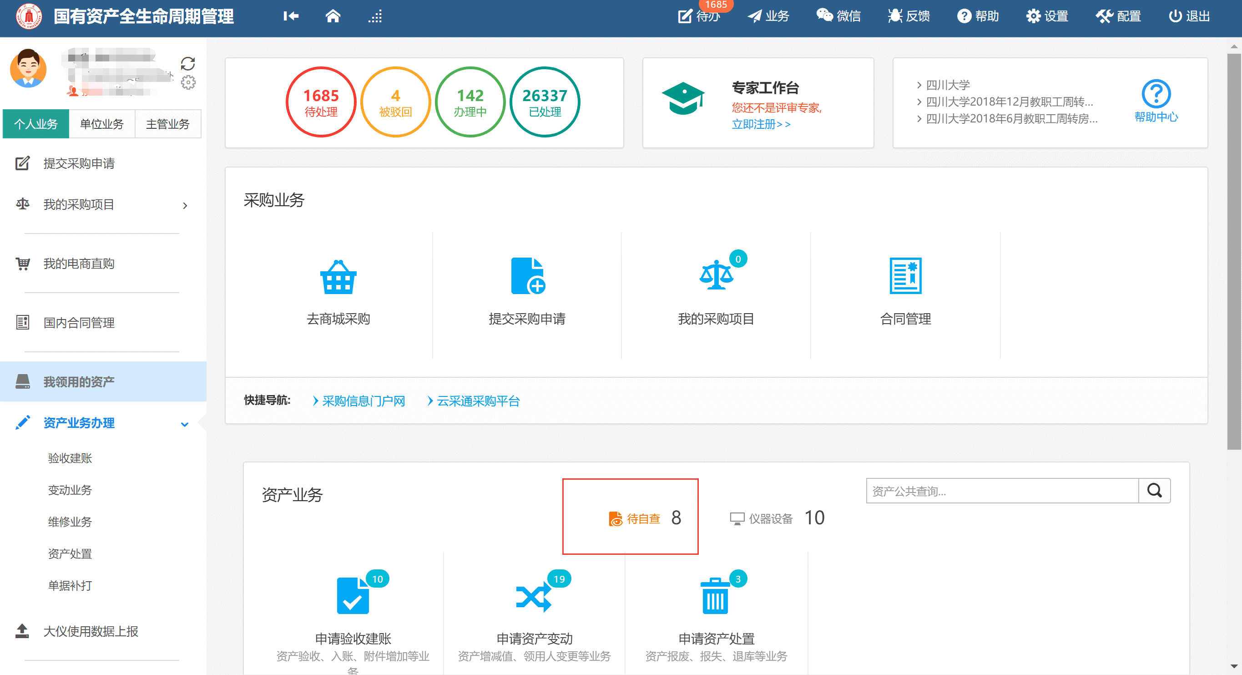Click the 立即注册>> expert registration link
Screen dimensions: 1242x675
[x=760, y=124]
